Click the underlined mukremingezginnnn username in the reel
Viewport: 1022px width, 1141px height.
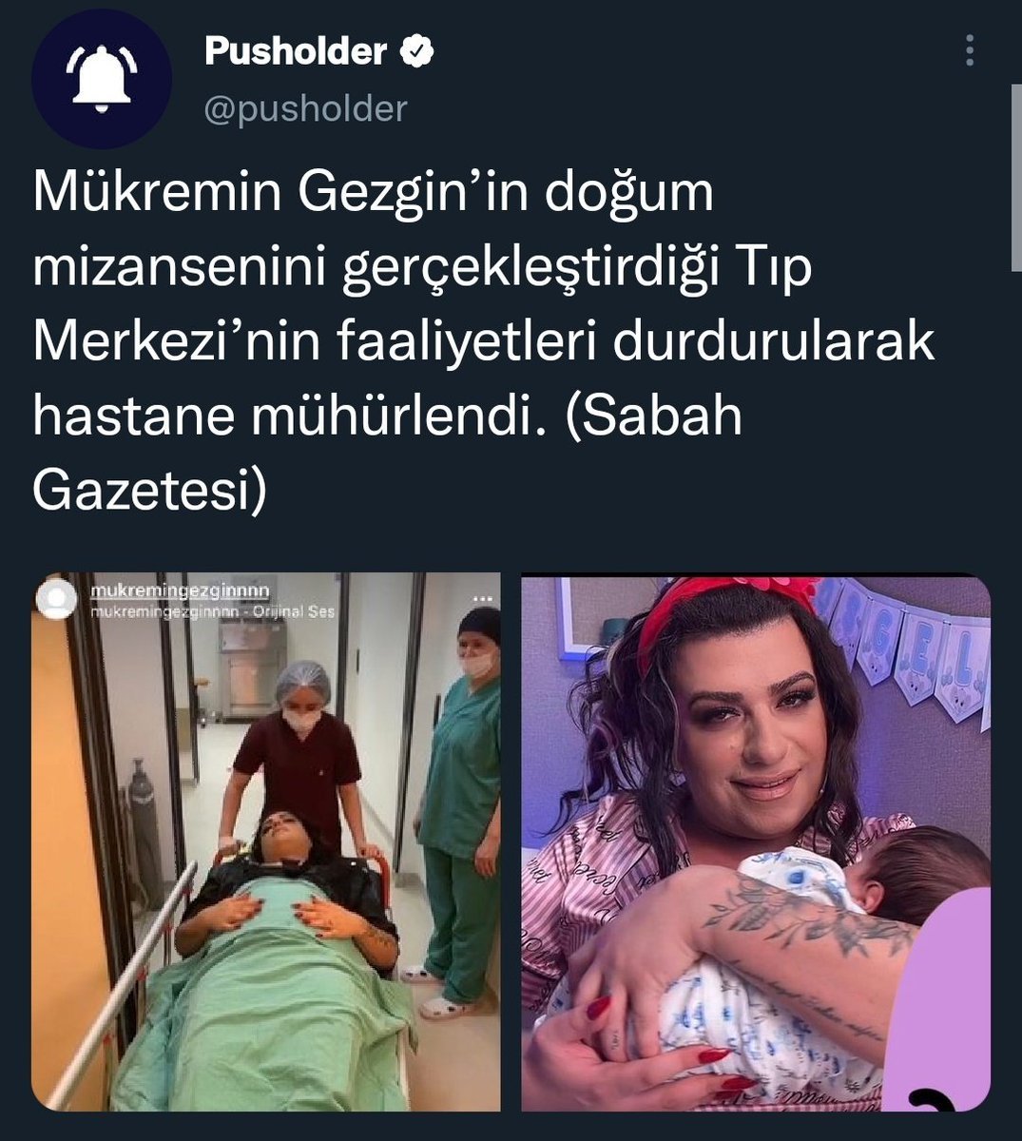point(182,591)
